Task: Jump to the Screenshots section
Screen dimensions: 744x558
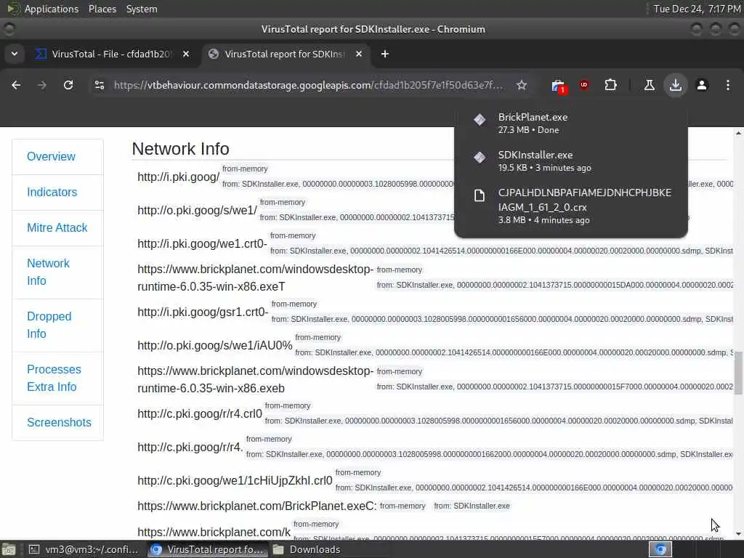Action: 59,422
